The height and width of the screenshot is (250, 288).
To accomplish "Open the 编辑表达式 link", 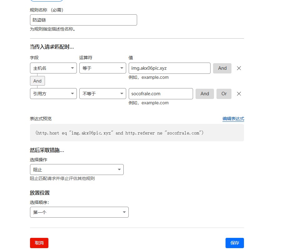I will point(233,119).
